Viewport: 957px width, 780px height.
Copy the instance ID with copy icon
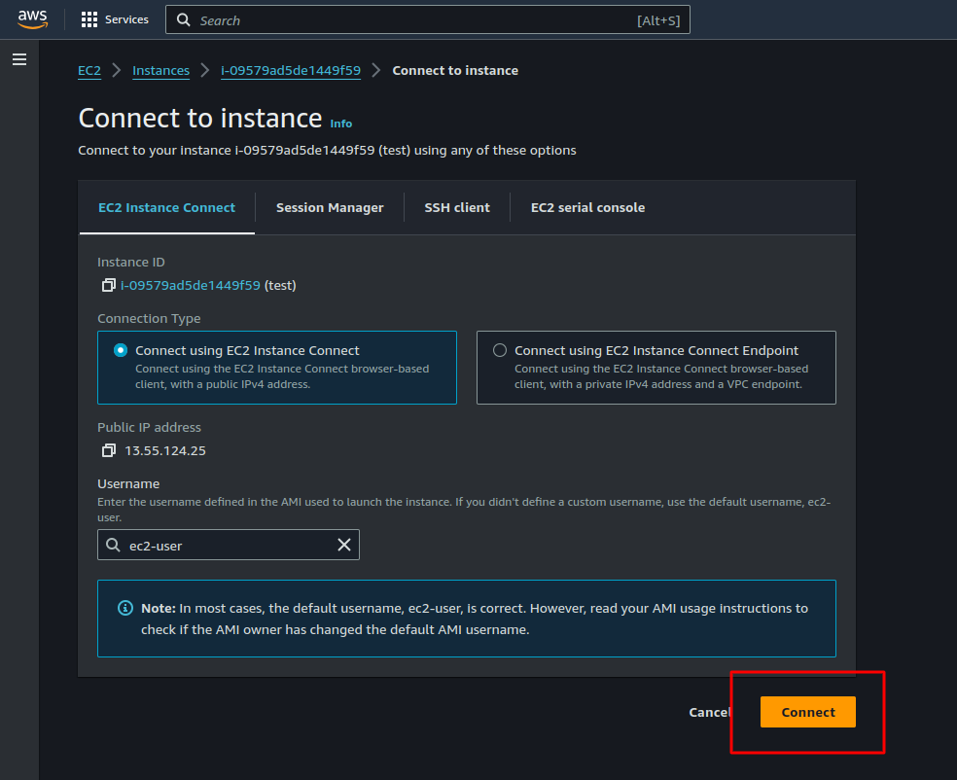[x=108, y=286]
